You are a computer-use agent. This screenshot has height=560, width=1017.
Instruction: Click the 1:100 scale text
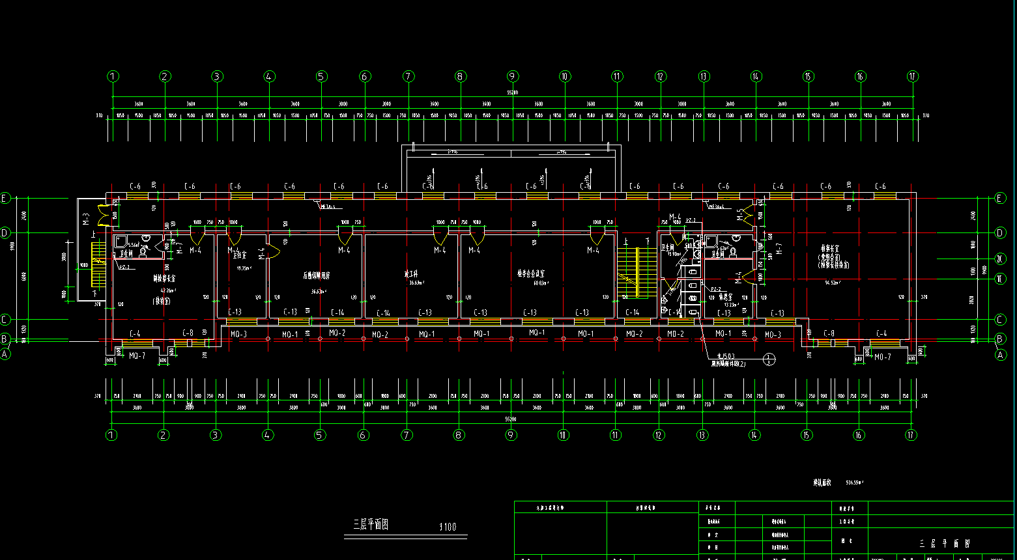coord(448,527)
